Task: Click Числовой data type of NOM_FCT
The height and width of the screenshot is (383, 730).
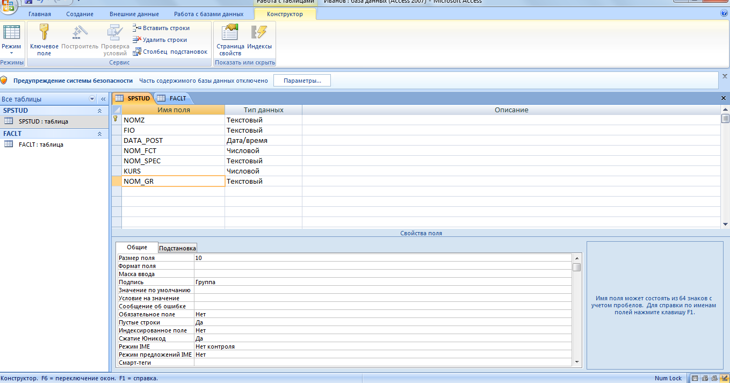Action: coord(263,151)
